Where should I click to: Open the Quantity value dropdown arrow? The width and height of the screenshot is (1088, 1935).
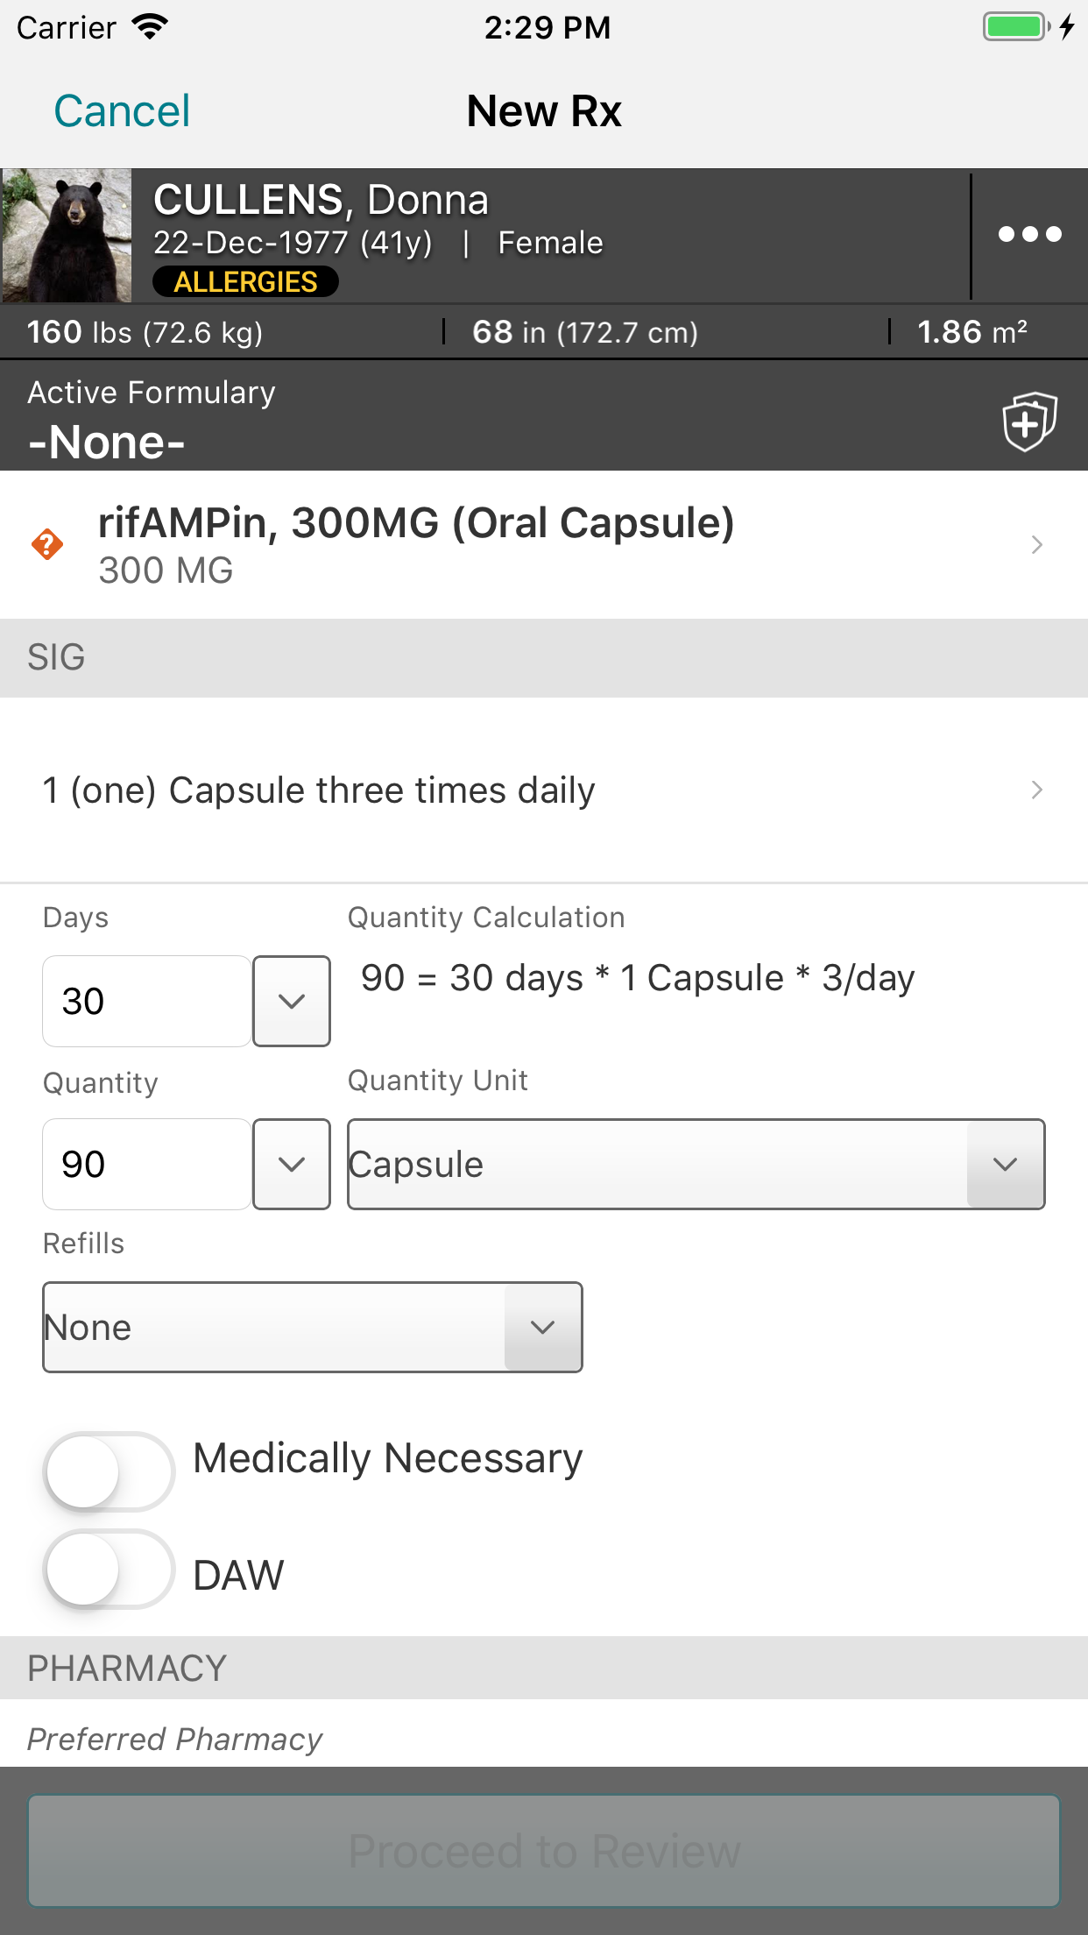point(292,1164)
